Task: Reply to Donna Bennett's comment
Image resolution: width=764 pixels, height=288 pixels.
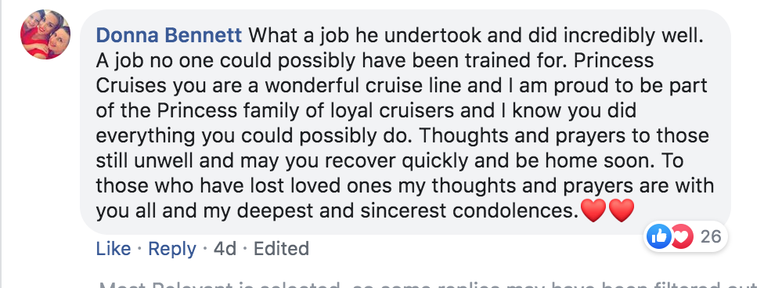Action: click(x=172, y=249)
